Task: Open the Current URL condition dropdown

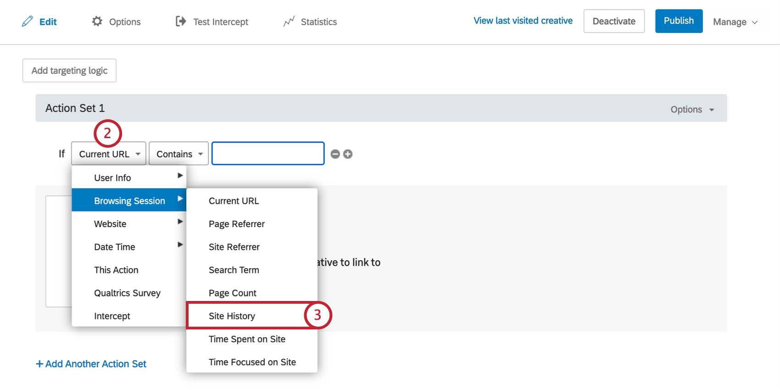Action: pos(109,154)
